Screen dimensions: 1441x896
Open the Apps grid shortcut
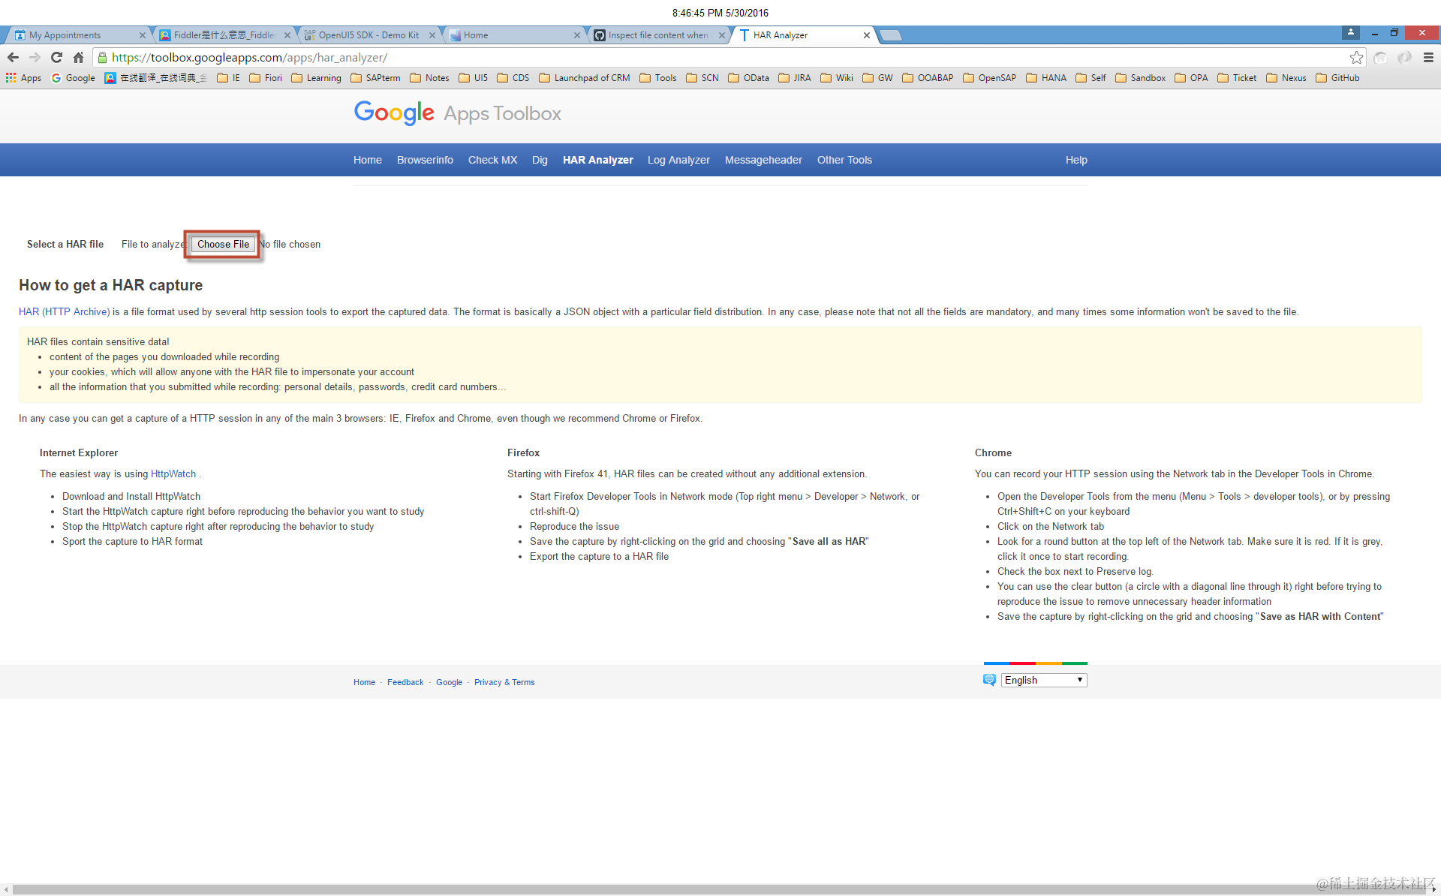pyautogui.click(x=23, y=78)
